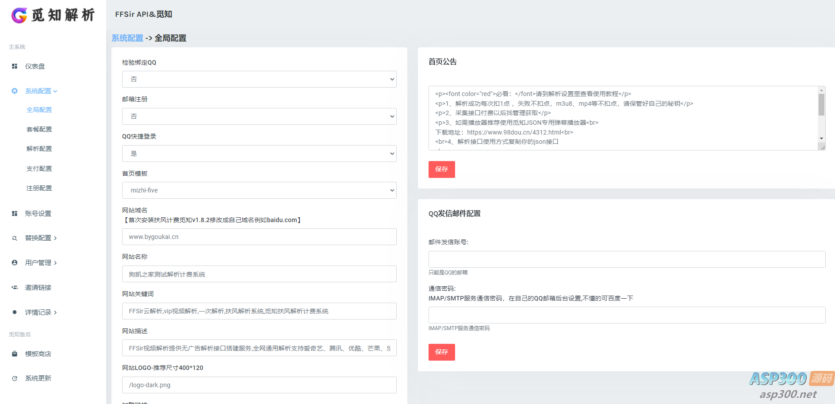Click the 账号设置 grid icon
The image size is (835, 404).
15,214
